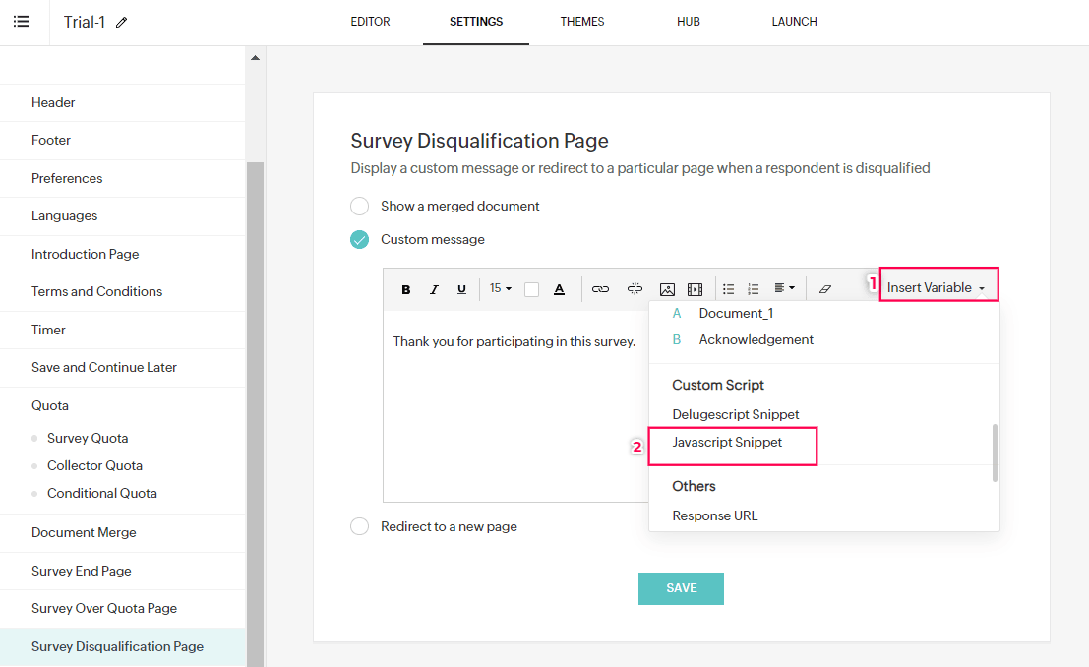
Task: Insert a video into the message
Action: (696, 289)
